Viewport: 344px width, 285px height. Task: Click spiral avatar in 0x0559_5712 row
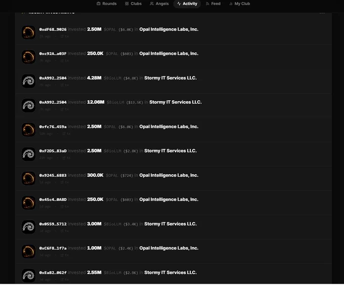[x=28, y=227]
